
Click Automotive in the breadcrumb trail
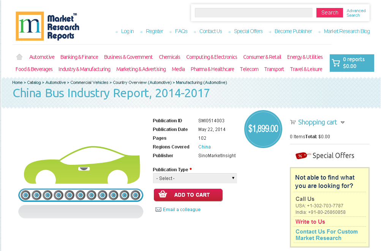point(55,82)
